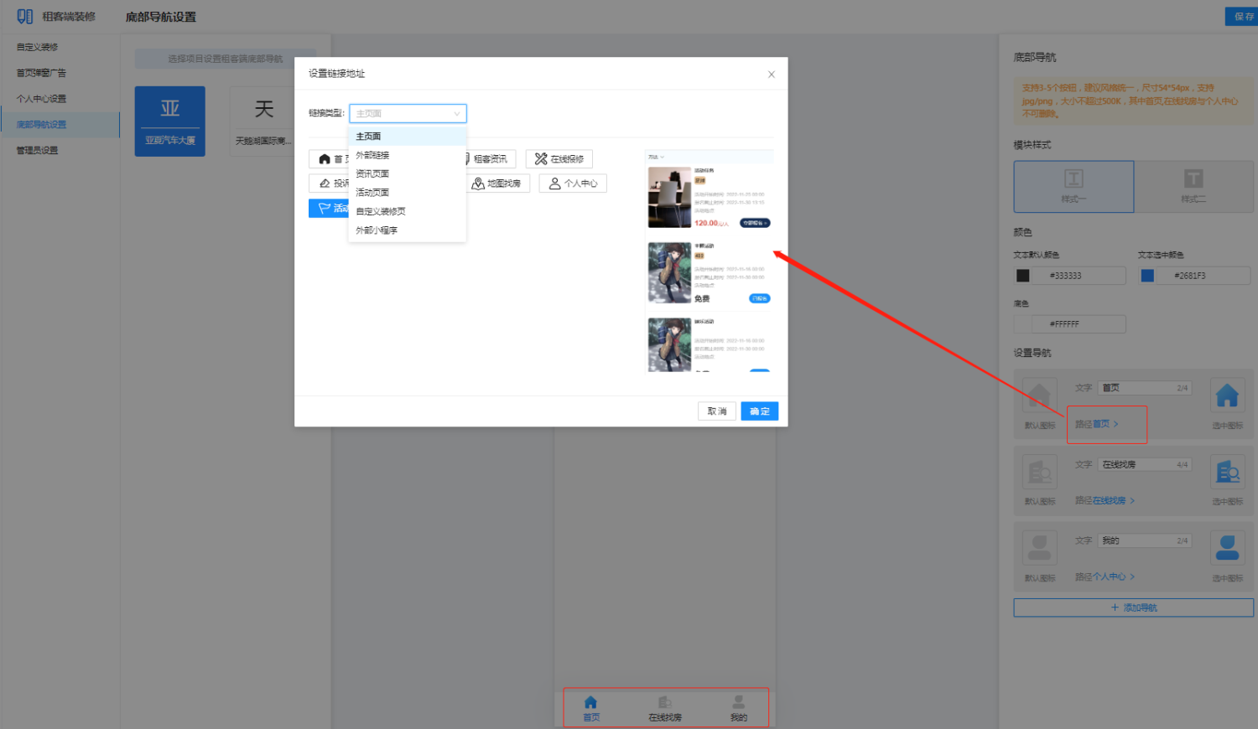The image size is (1258, 729).
Task: Open the 文本选中颜色 blue color swatch
Action: coord(1147,276)
